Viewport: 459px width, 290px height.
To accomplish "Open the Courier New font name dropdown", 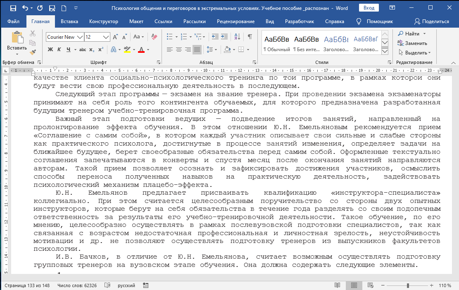I will [x=80, y=37].
